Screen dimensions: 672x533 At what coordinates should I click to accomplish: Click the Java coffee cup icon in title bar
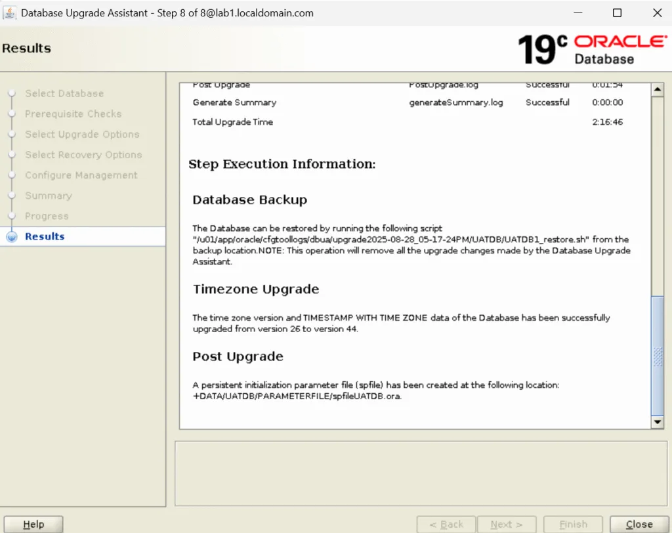pos(10,12)
